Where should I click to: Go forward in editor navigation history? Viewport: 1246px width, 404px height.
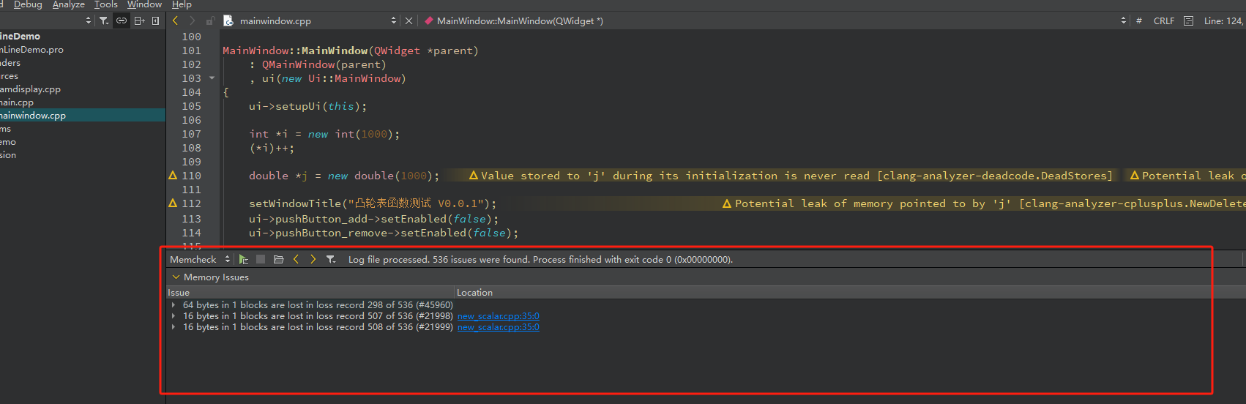pyautogui.click(x=192, y=20)
